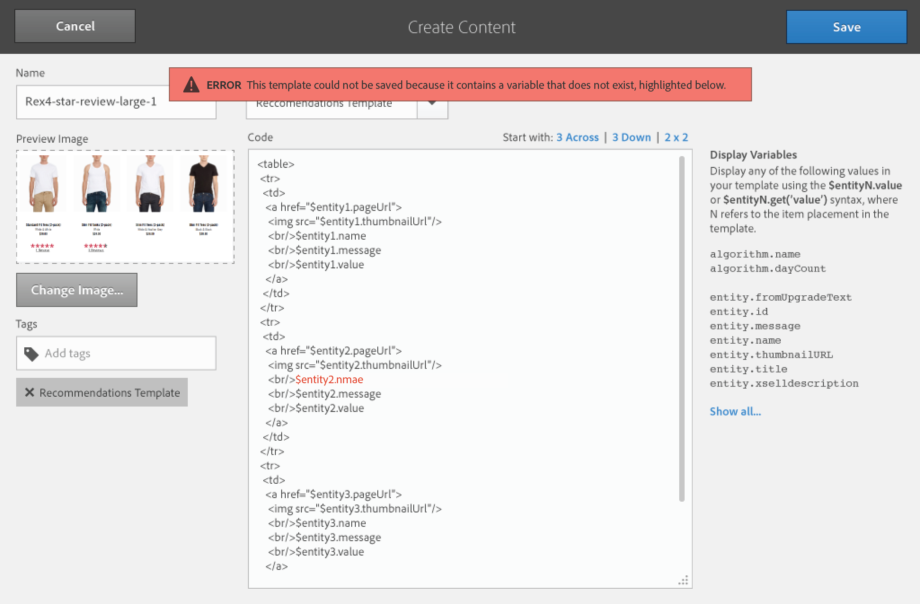
Task: Click the highlighted $entity2.nmae error variable
Action: point(329,380)
